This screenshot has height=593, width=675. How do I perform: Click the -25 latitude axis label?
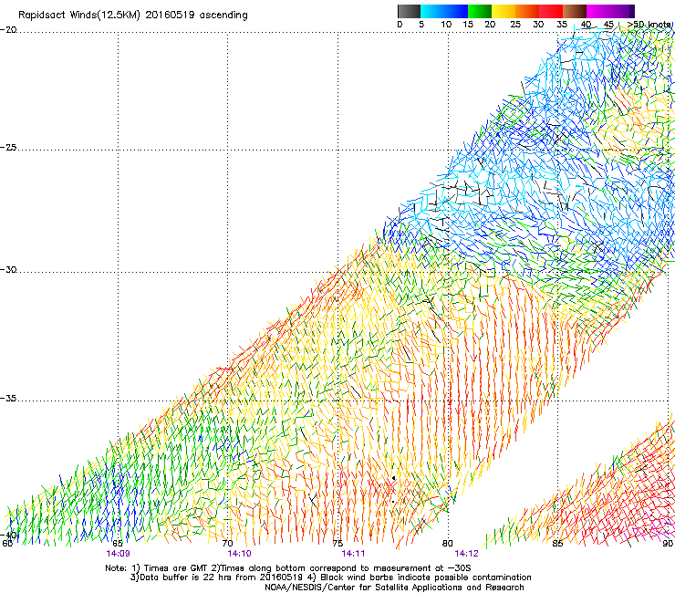point(9,147)
